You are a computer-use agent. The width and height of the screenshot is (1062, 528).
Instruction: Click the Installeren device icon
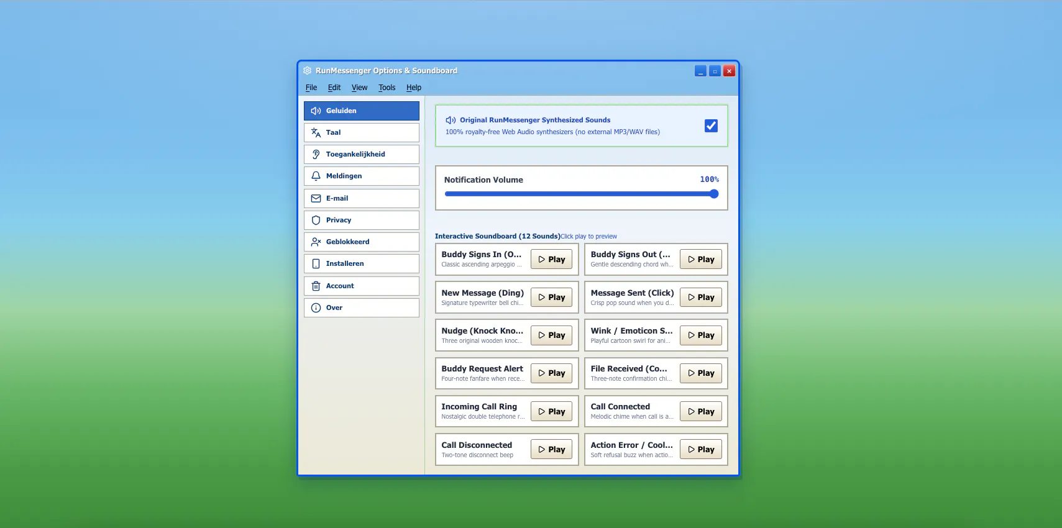tap(316, 263)
